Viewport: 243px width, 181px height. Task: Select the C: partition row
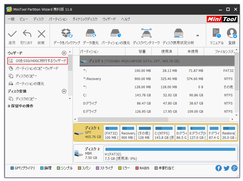coord(157,95)
